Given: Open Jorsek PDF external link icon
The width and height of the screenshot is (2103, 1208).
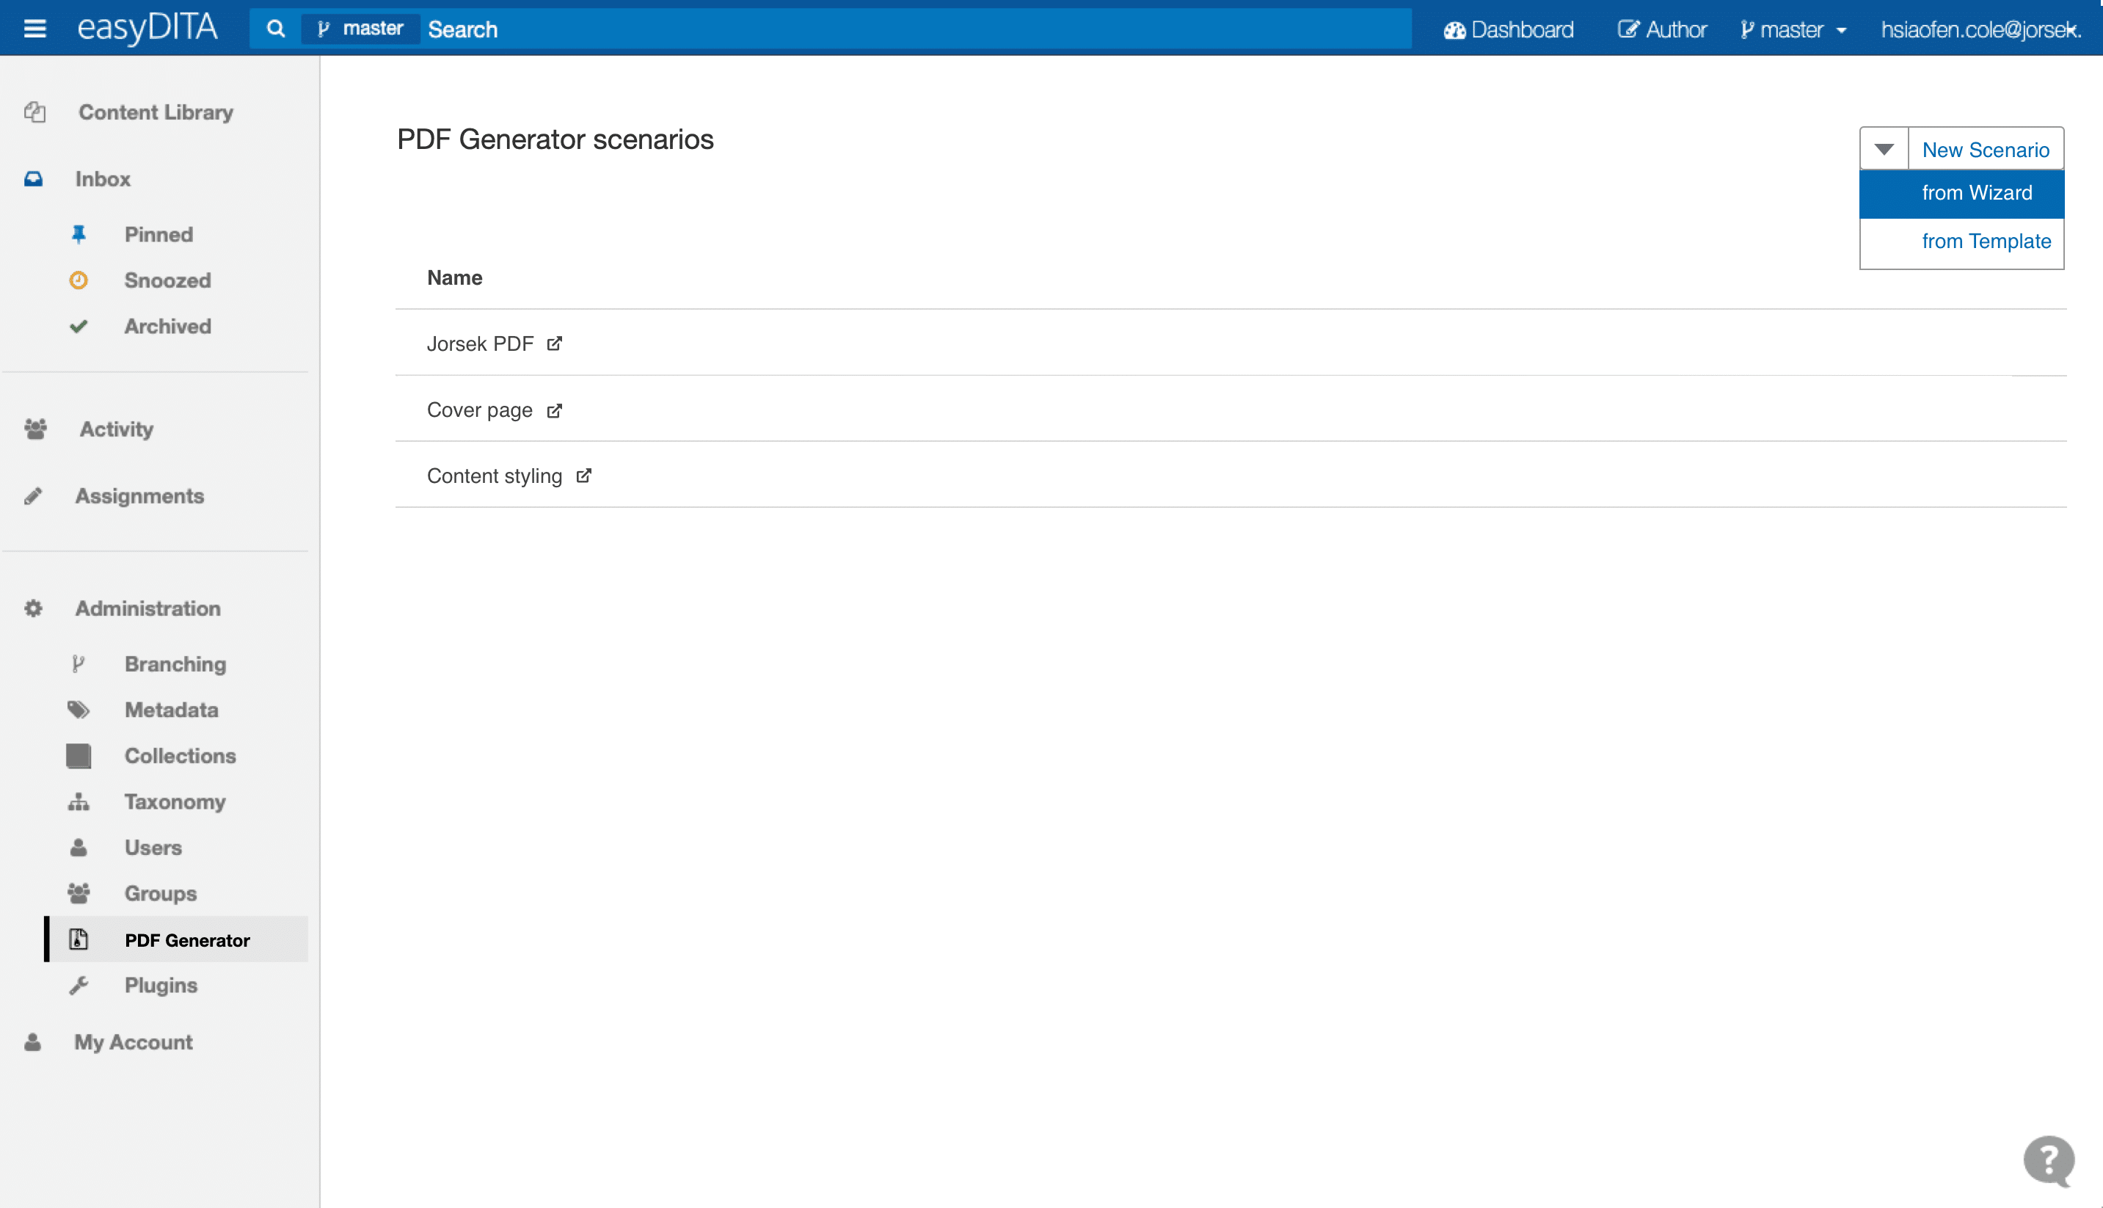Looking at the screenshot, I should click(554, 343).
